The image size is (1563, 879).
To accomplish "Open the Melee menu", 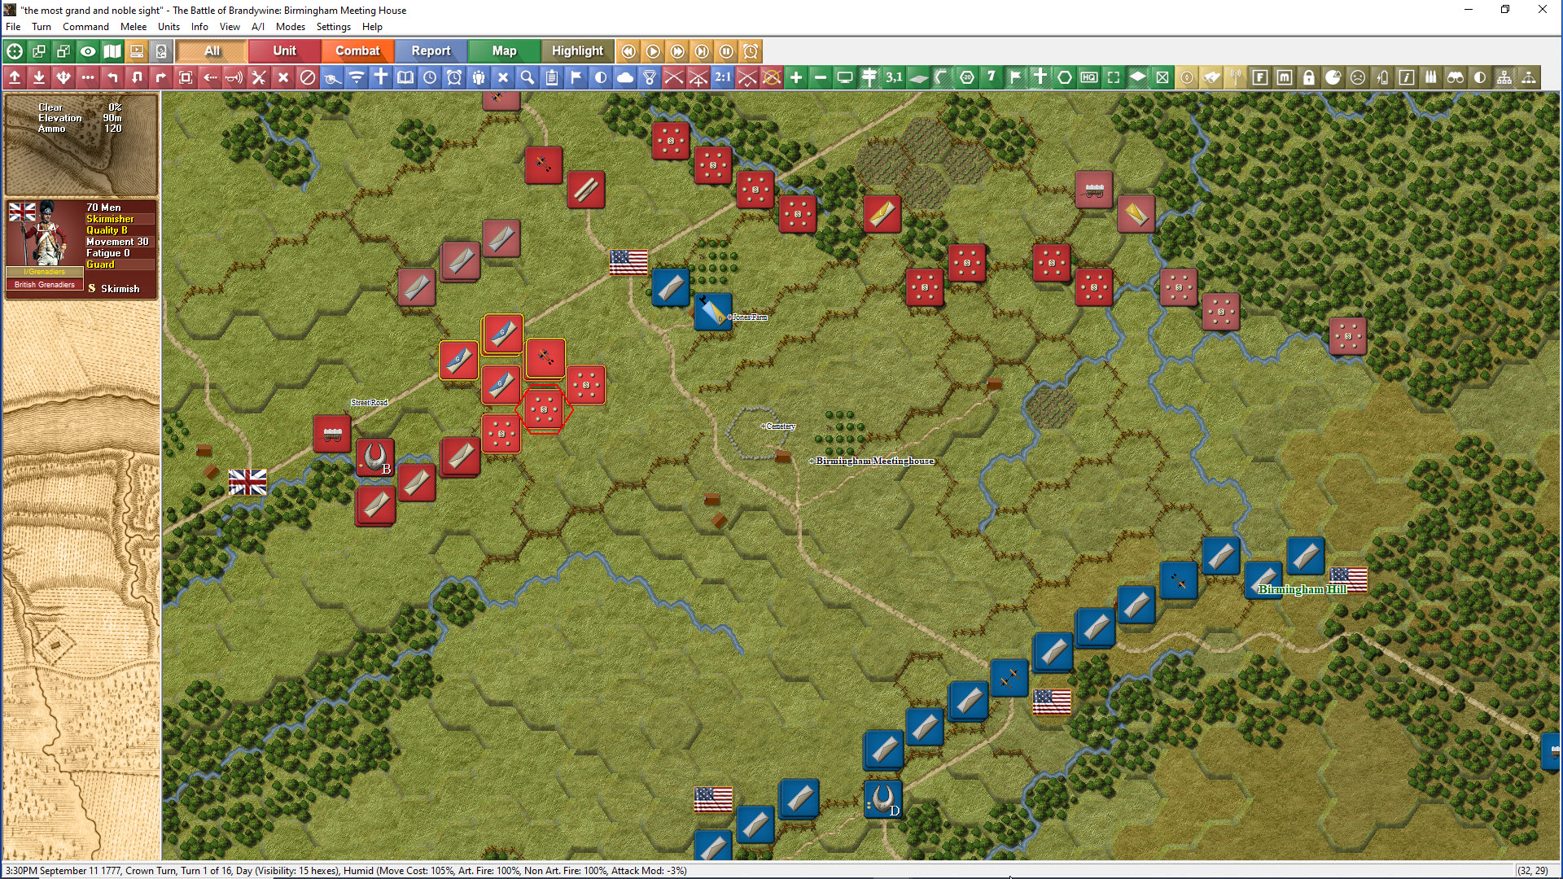I will pyautogui.click(x=134, y=27).
